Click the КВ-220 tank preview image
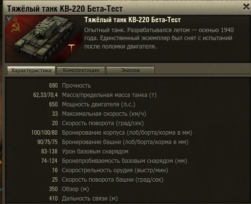Image resolution: width=251 pixels, height=204 pixels. (44, 39)
